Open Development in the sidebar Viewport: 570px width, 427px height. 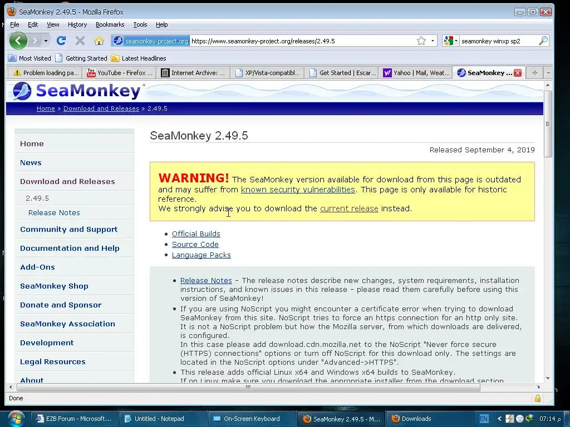(47, 342)
